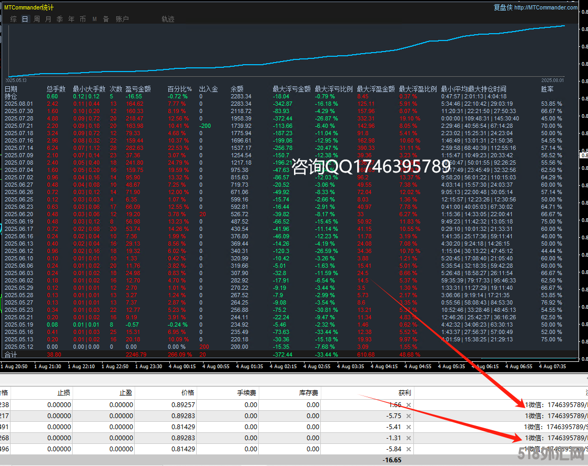Show the 年 yearly statistics tab
This screenshot has width=588, height=466.
tap(71, 19)
